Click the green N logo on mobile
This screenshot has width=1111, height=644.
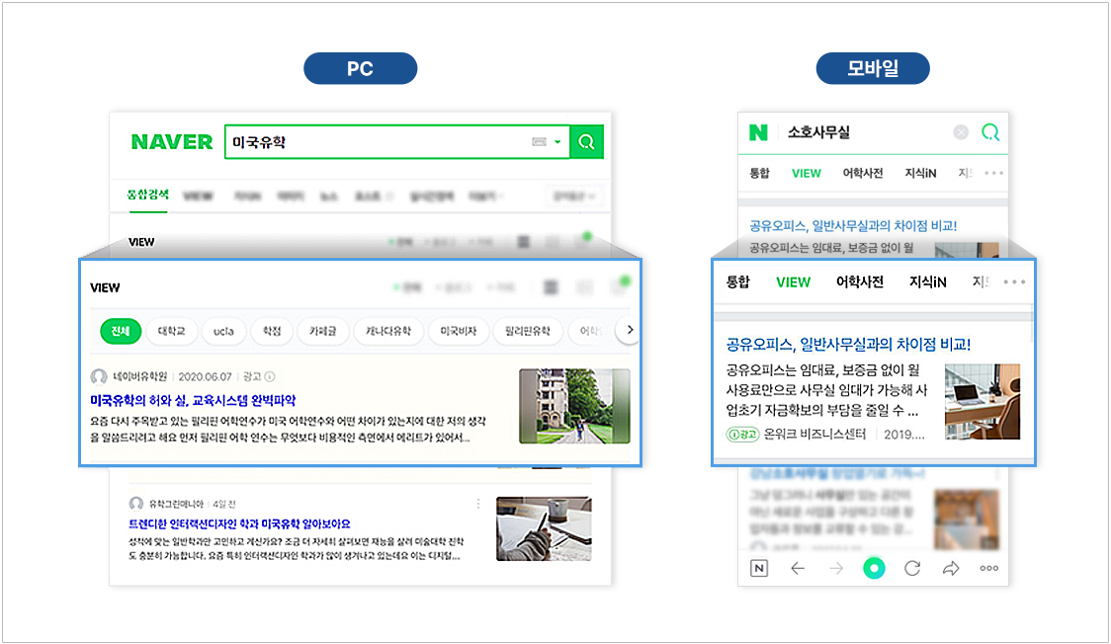point(758,132)
